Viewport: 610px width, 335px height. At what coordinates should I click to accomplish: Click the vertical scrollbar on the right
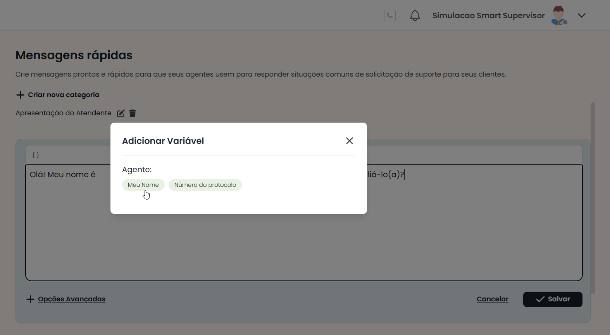[593, 197]
